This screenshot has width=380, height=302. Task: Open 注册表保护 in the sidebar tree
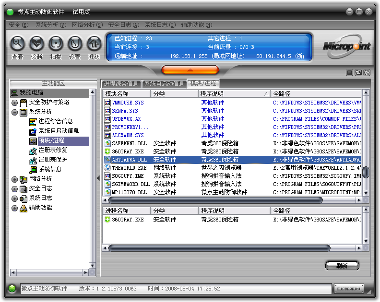(x=53, y=160)
